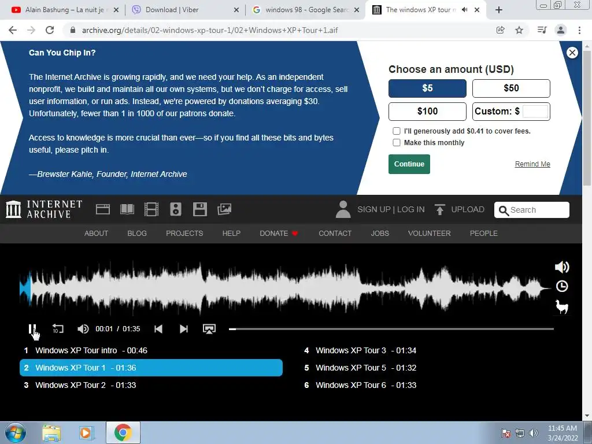Click the playback progress bar
Image resolution: width=592 pixels, height=444 pixels.
click(391, 329)
